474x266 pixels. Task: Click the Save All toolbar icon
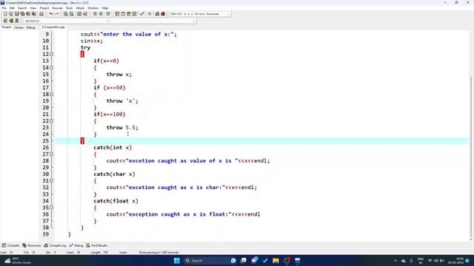[22, 14]
